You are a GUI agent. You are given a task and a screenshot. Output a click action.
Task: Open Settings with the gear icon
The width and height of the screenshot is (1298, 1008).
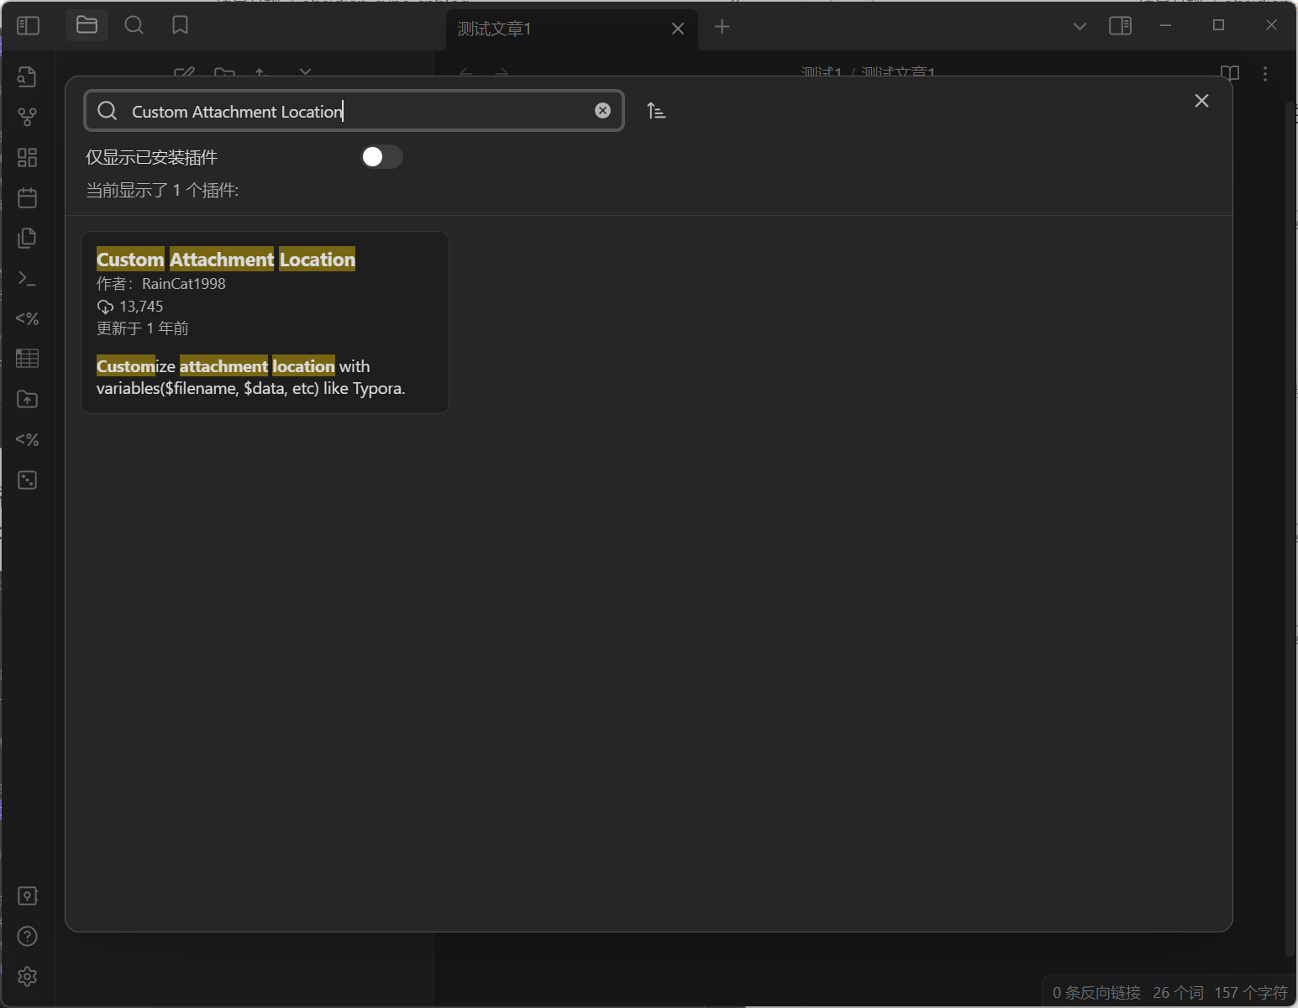[27, 977]
